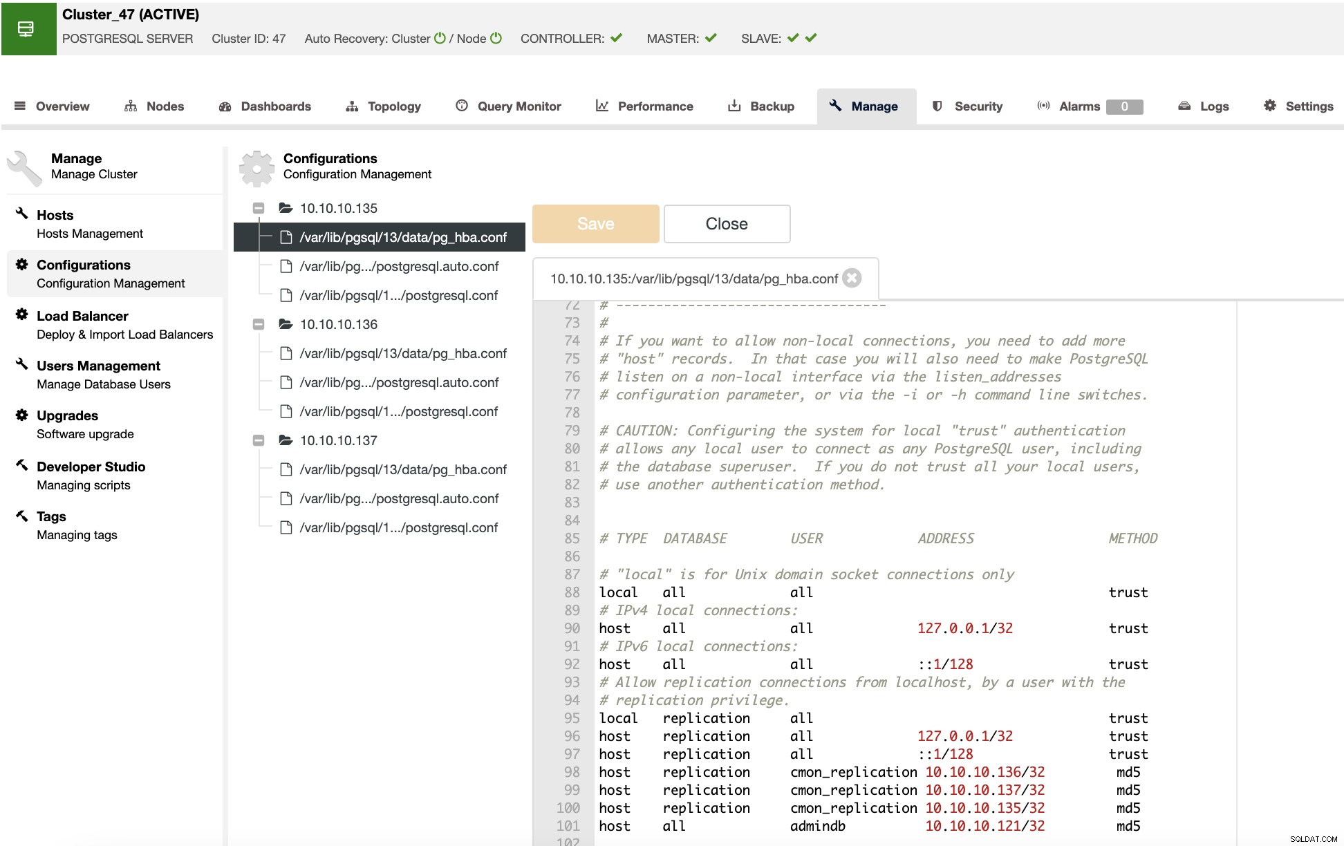Click the Overview tab list icon

tap(20, 106)
